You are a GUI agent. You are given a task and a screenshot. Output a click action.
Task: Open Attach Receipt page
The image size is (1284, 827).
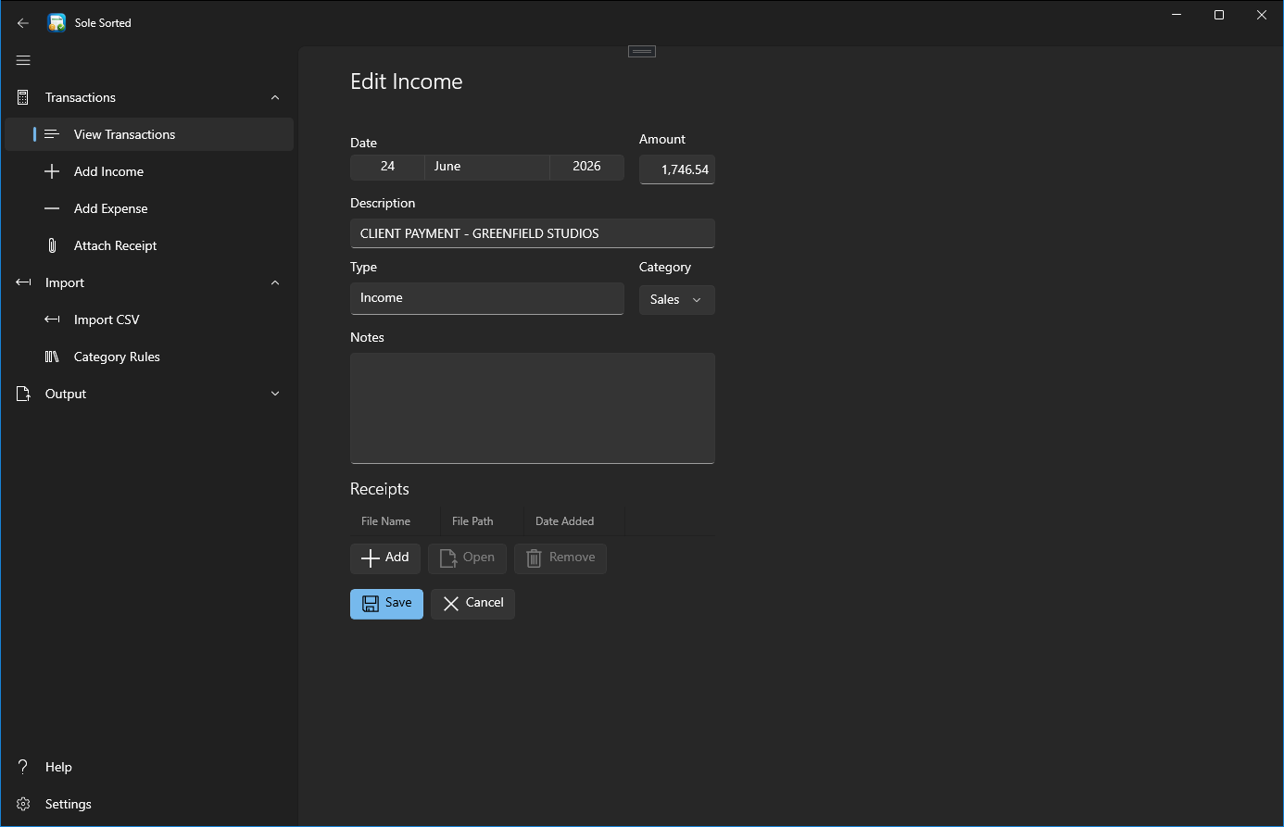(149, 245)
